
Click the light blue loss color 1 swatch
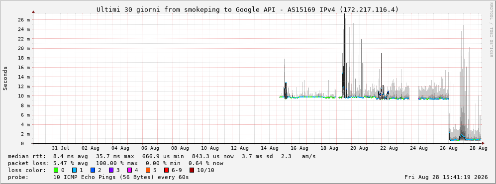(x=74, y=171)
